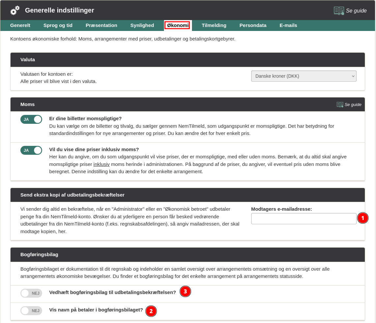Click the Modtagers e-mailadresse input field

pyautogui.click(x=304, y=219)
